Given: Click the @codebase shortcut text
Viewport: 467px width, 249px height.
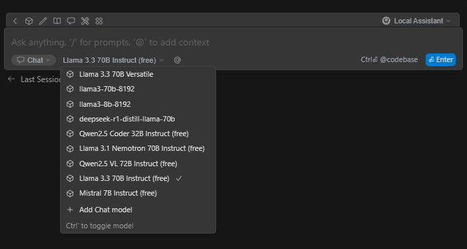Looking at the screenshot, I should pyautogui.click(x=398, y=60).
